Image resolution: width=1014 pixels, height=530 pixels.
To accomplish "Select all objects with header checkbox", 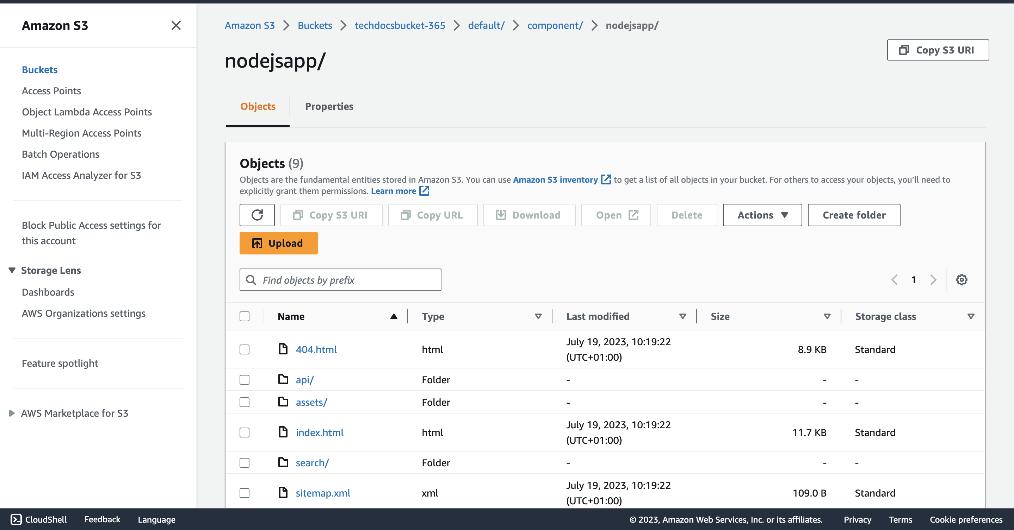I will (x=245, y=316).
